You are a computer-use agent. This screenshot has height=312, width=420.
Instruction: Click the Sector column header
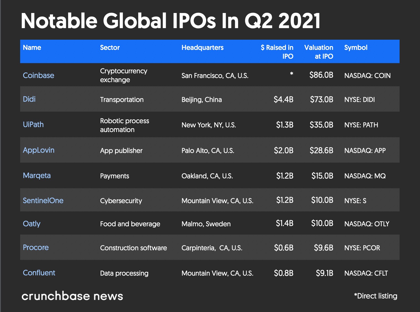pos(110,48)
